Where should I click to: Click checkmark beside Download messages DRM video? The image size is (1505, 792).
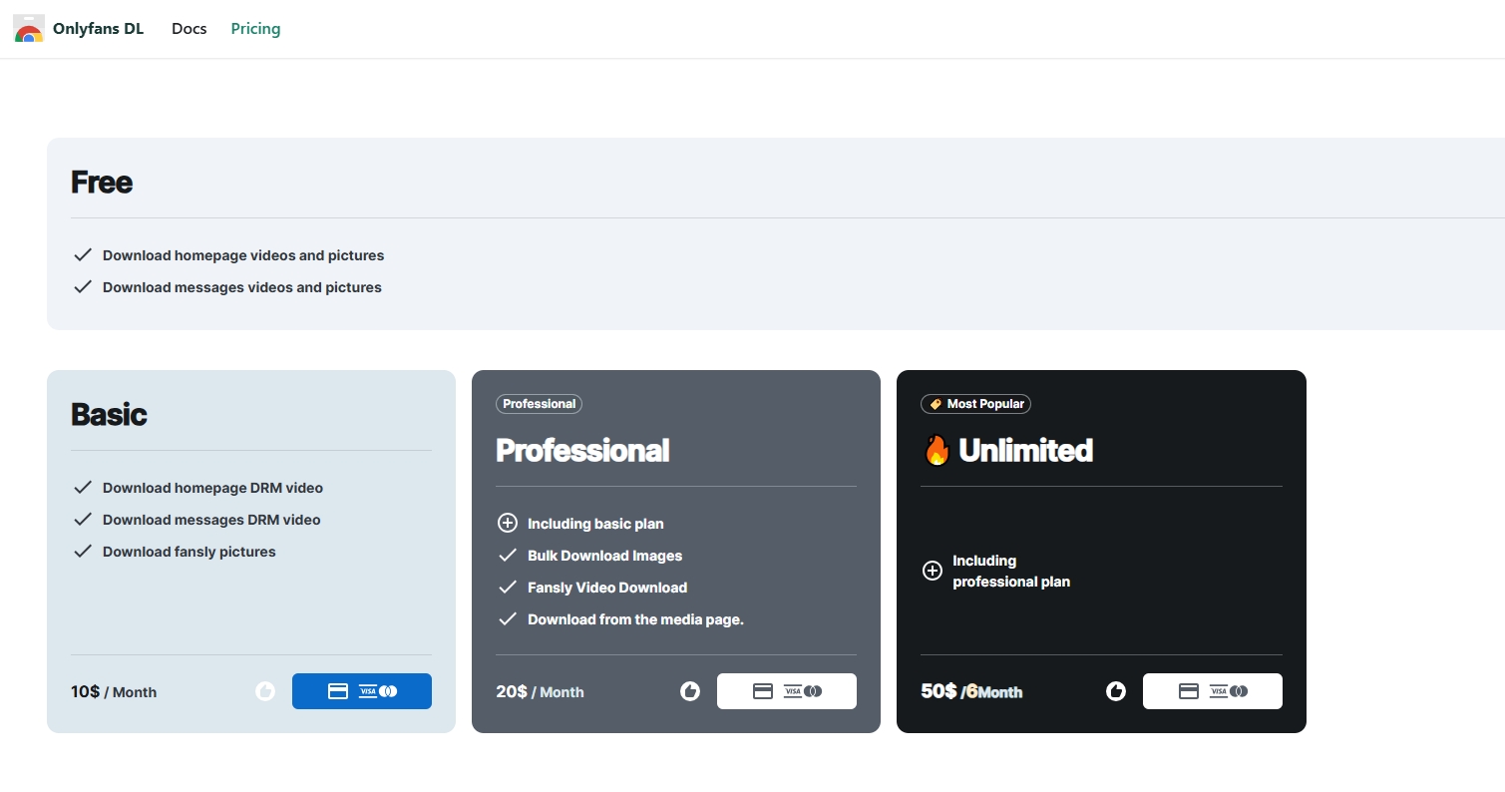(x=83, y=520)
